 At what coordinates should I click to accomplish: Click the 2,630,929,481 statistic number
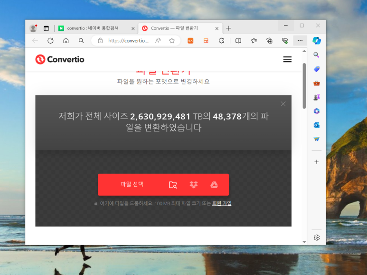160,116
